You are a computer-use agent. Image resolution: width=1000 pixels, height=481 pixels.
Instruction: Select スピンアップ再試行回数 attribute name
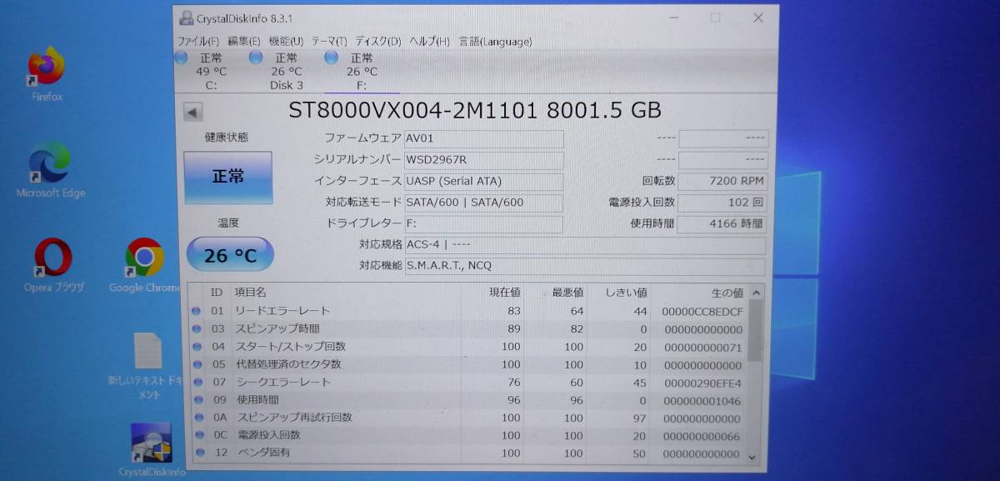click(294, 418)
